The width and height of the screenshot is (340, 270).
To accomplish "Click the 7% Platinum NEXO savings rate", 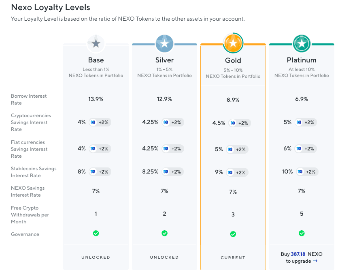I will pyautogui.click(x=302, y=191).
